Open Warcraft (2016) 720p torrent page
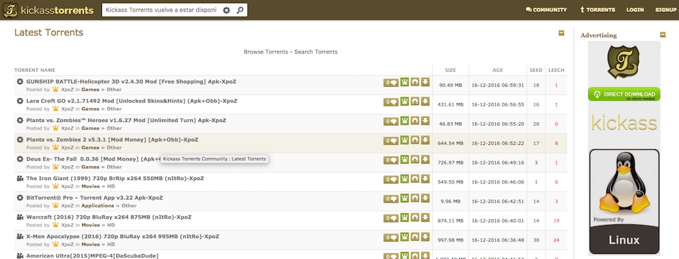The height and width of the screenshot is (259, 679). point(108,217)
